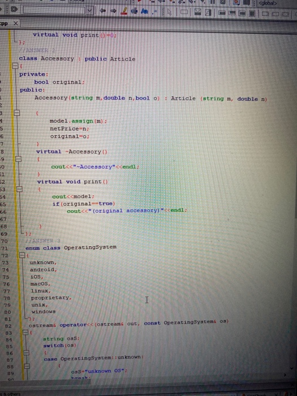297x396 pixels.
Task: Open the search history dropdown arrow
Action: pyautogui.click(x=89, y=11)
